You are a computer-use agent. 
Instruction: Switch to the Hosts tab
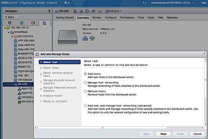point(151,17)
